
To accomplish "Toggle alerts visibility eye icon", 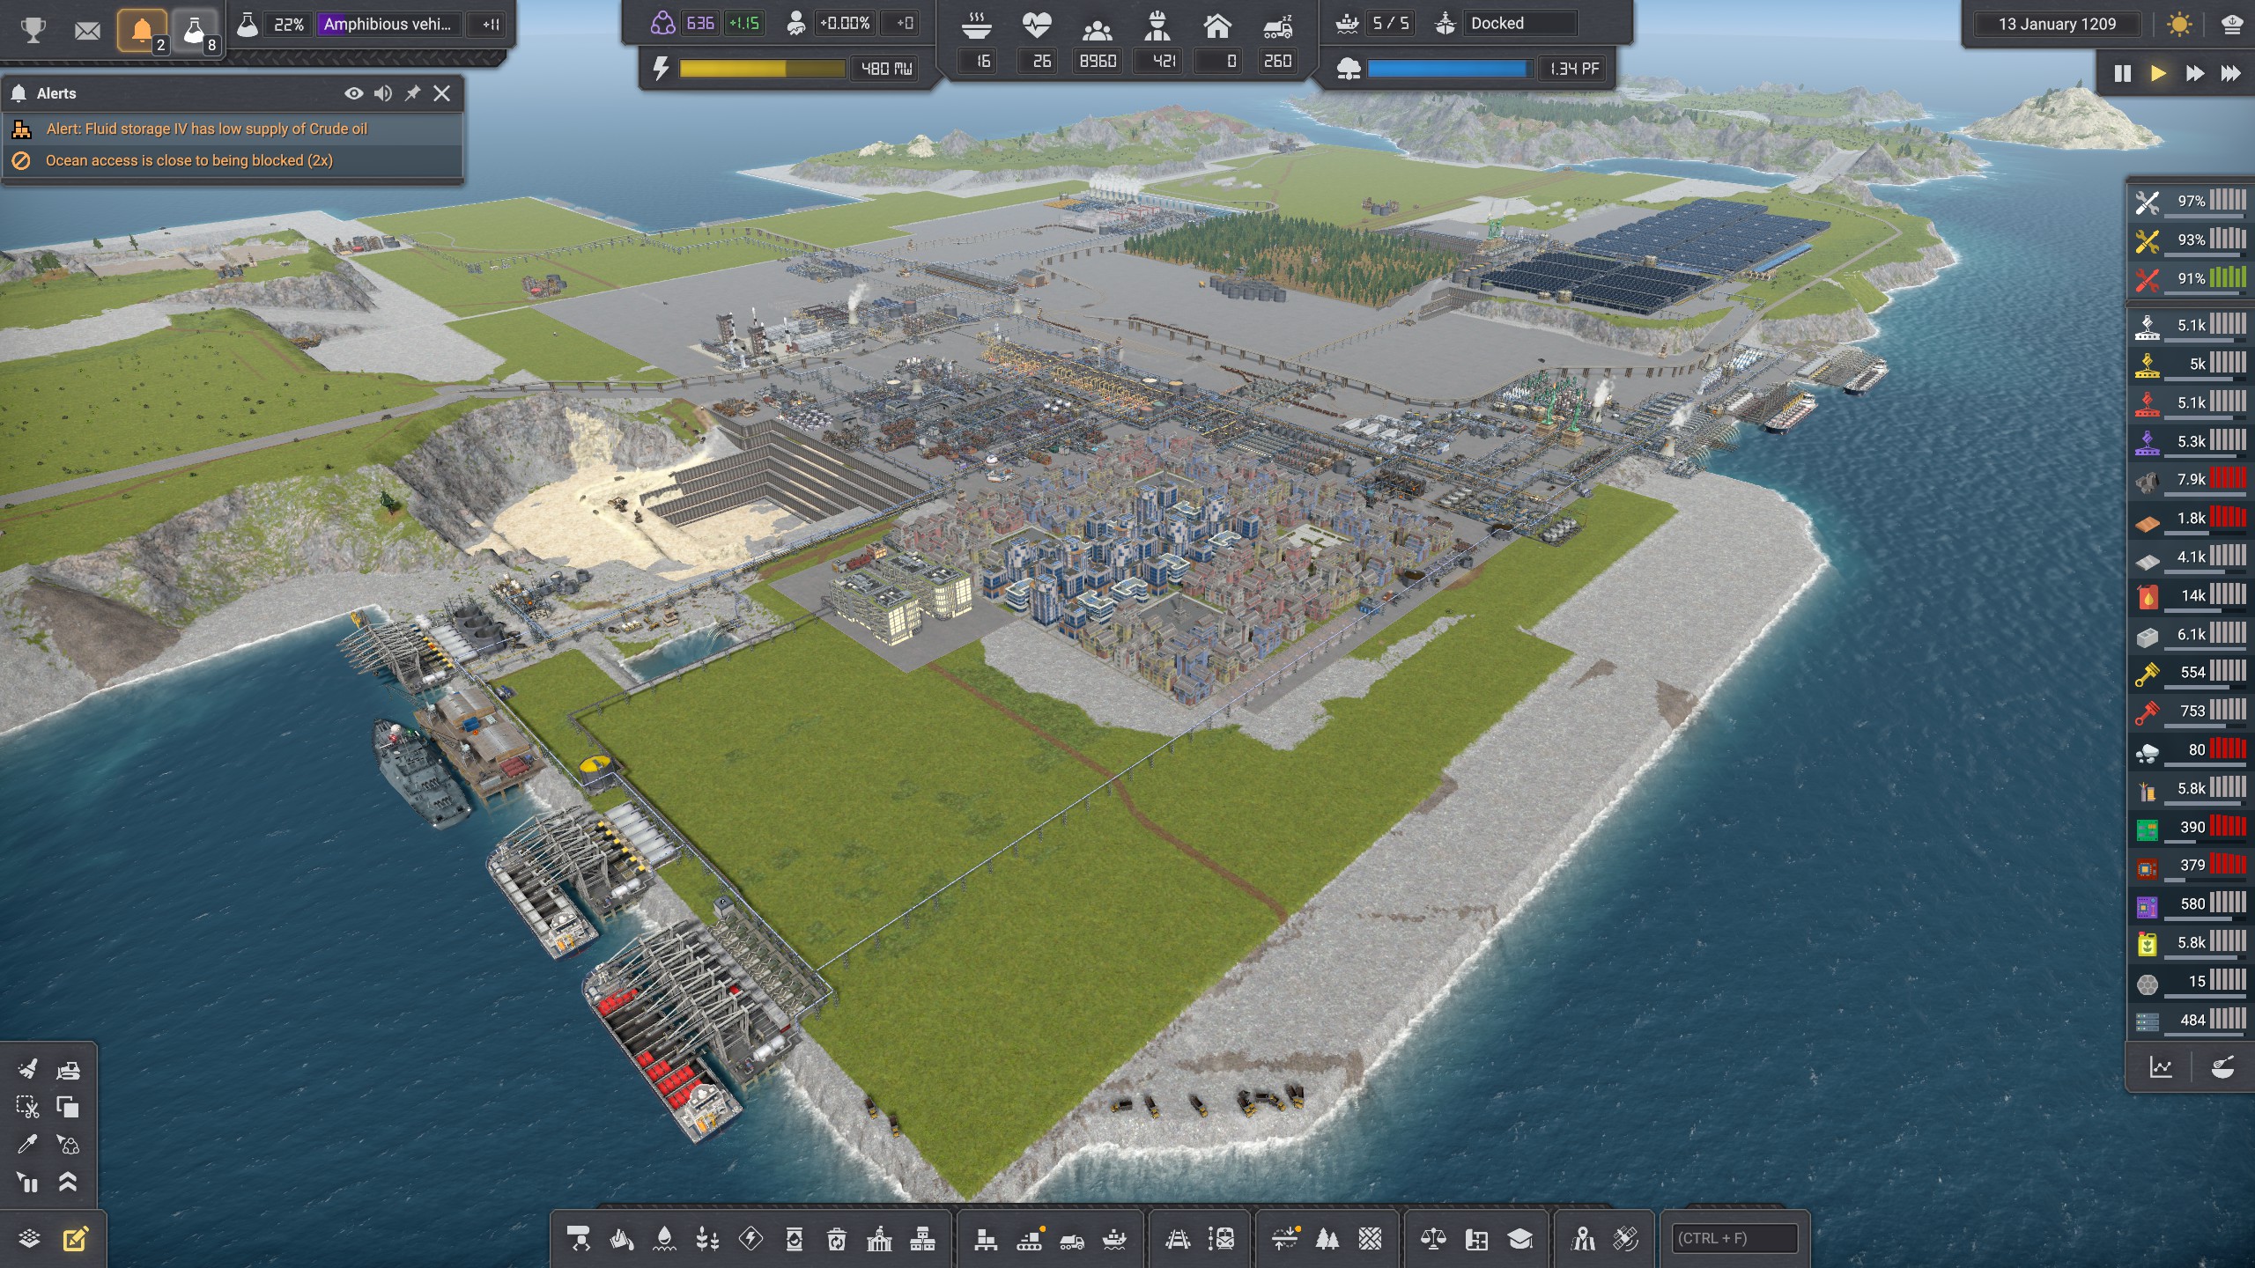I will 353,93.
